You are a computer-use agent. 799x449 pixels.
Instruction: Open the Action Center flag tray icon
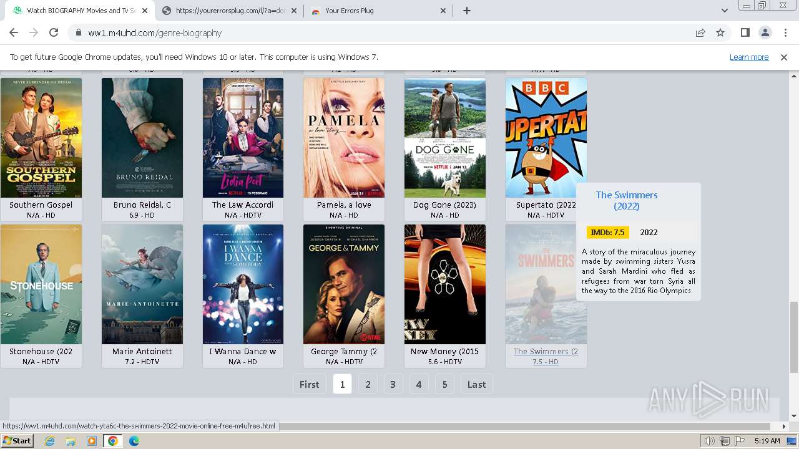point(740,441)
